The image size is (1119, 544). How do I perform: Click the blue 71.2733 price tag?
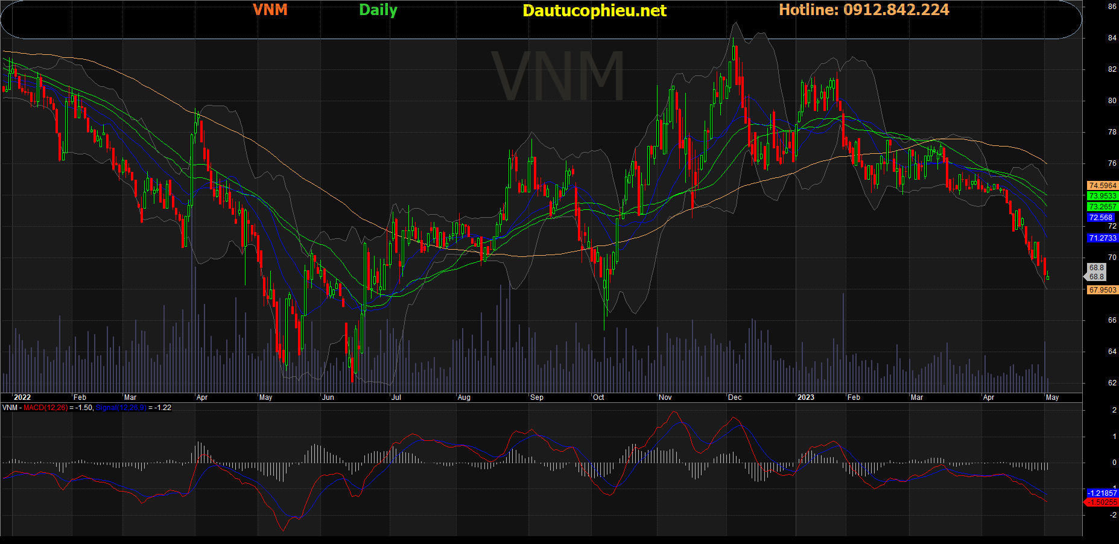coord(1103,238)
